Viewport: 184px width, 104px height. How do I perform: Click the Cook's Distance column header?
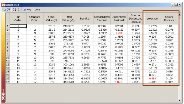coord(169,19)
